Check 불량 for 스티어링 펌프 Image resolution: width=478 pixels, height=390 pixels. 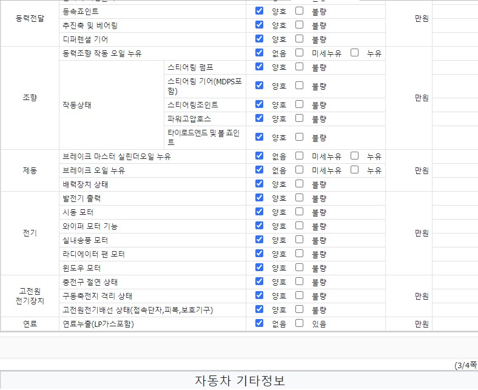[299, 67]
